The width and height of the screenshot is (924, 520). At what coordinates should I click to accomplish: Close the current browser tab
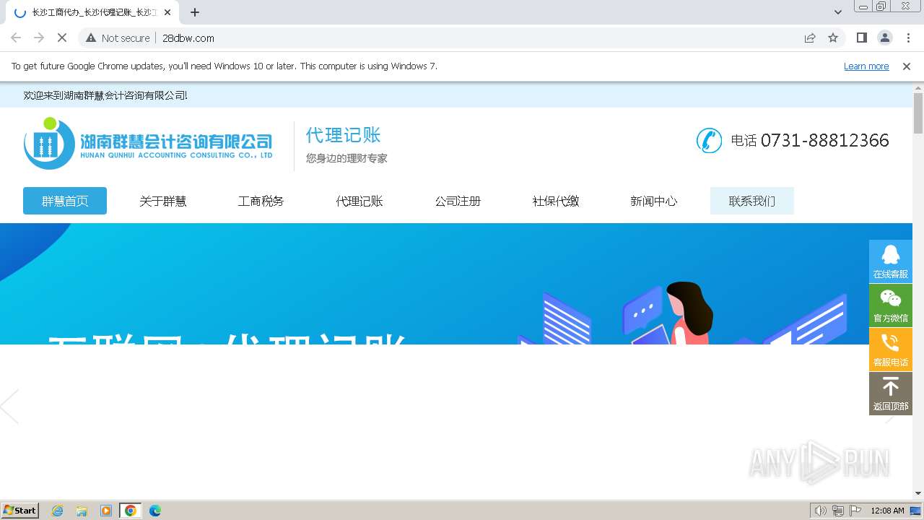click(x=167, y=12)
